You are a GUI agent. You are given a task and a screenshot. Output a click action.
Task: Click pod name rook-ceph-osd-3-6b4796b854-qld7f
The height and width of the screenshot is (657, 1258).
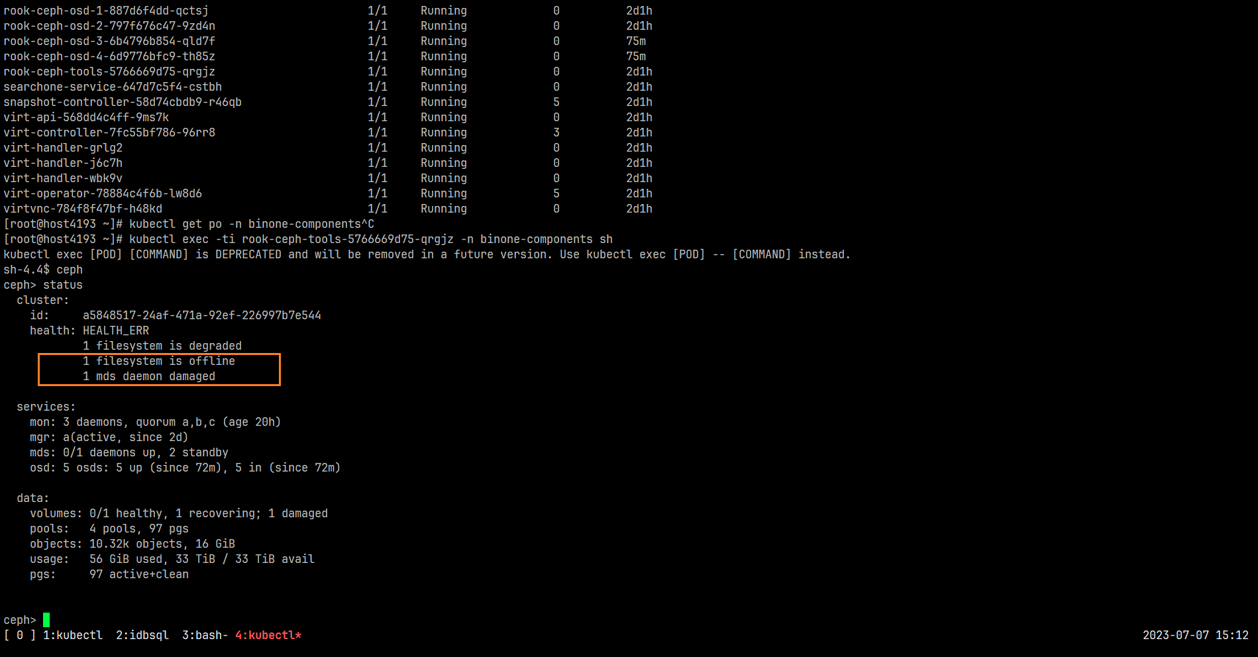pos(109,41)
